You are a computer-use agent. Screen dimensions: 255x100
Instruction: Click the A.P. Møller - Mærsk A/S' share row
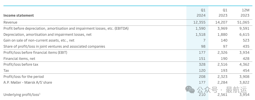(x=128, y=83)
